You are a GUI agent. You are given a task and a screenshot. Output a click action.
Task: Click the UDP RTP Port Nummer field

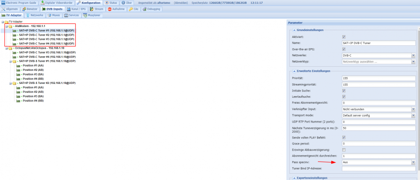coord(379,122)
